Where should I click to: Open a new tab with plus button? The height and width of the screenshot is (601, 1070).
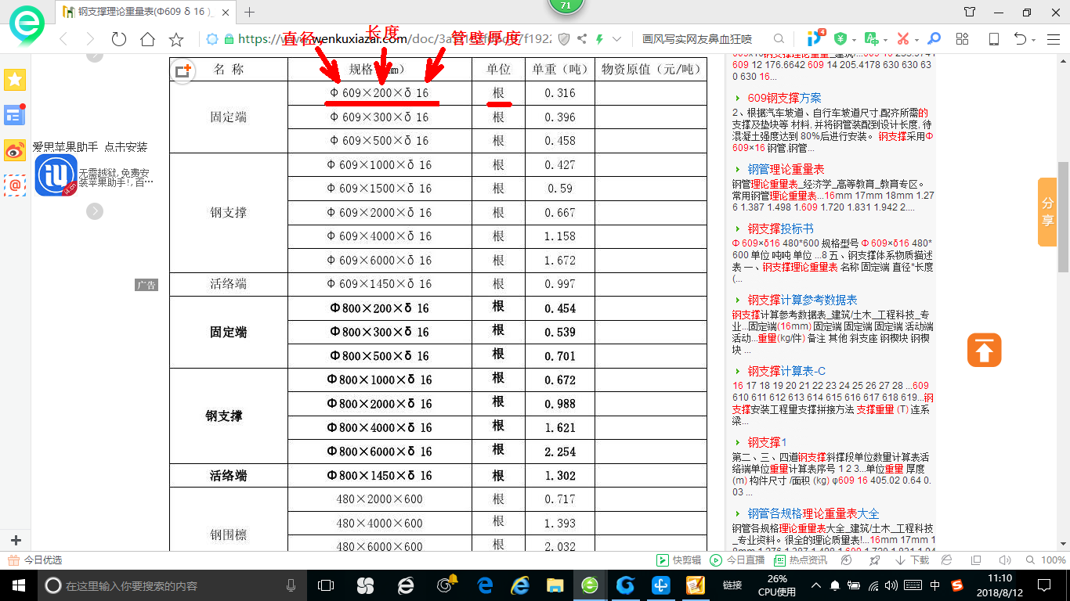250,12
